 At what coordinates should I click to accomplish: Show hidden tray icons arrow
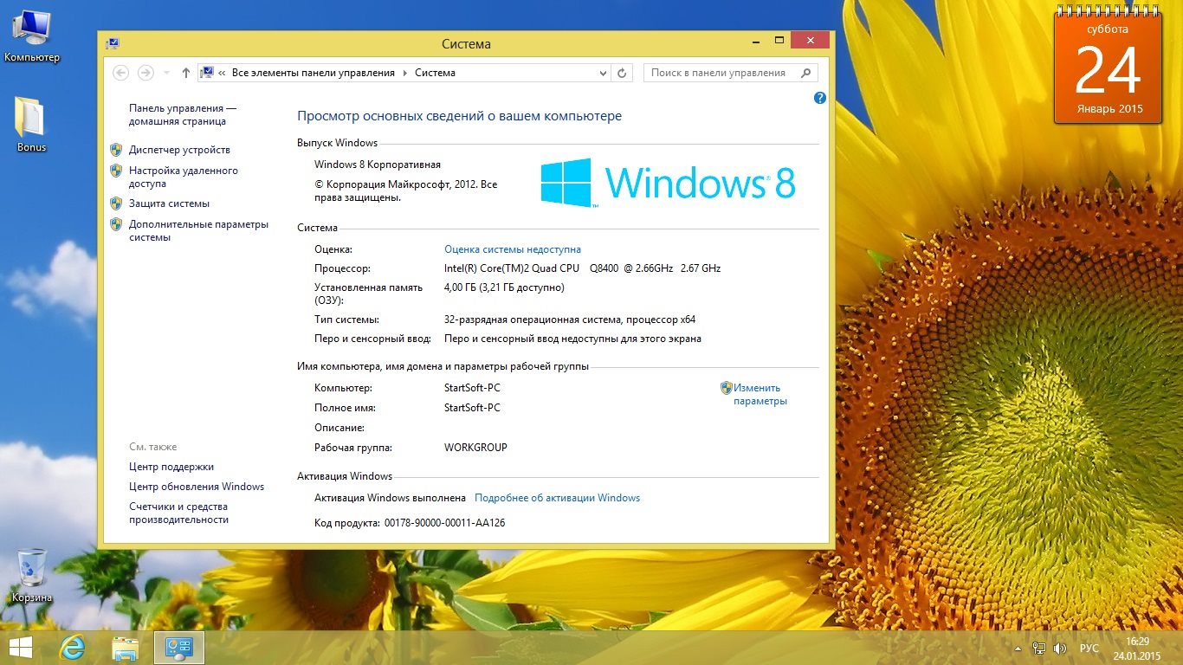click(x=1018, y=649)
